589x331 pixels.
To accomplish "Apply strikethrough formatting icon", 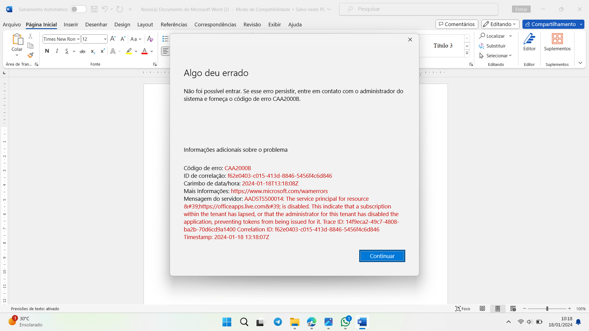I will point(82,51).
